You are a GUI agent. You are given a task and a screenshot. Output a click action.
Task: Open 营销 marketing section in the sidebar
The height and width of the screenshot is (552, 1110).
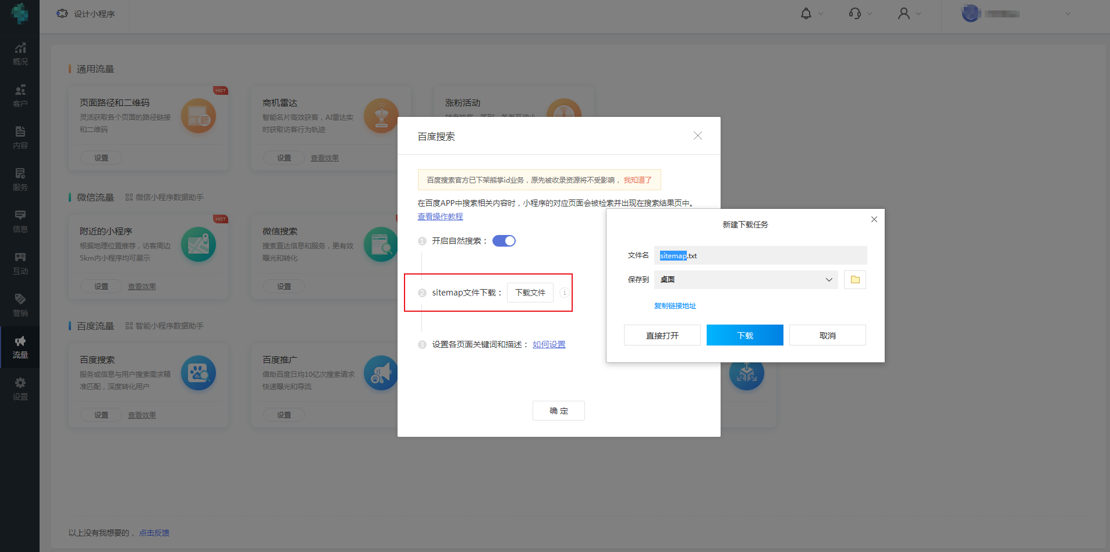[x=20, y=305]
